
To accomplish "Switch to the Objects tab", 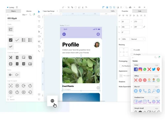I will click(13, 11).
